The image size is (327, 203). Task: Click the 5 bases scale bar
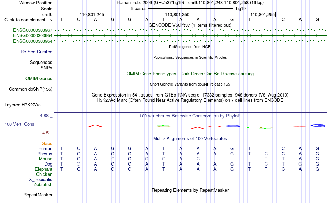tap(190, 9)
